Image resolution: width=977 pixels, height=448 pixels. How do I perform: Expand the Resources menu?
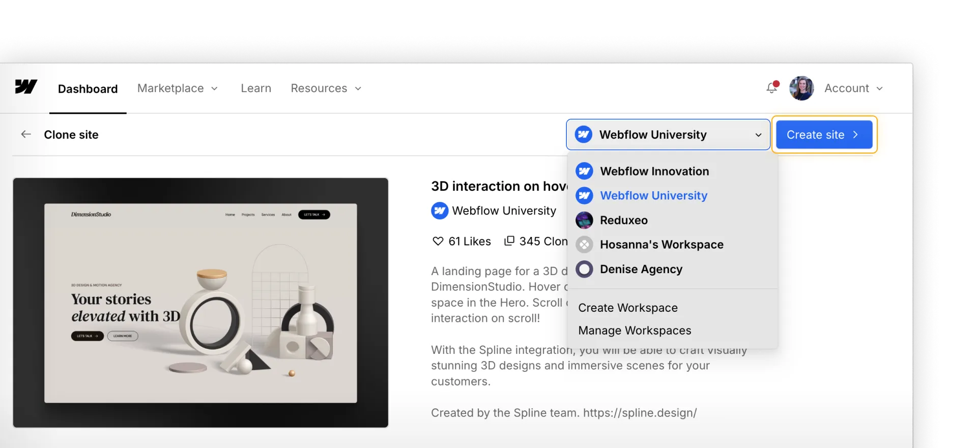pyautogui.click(x=326, y=88)
